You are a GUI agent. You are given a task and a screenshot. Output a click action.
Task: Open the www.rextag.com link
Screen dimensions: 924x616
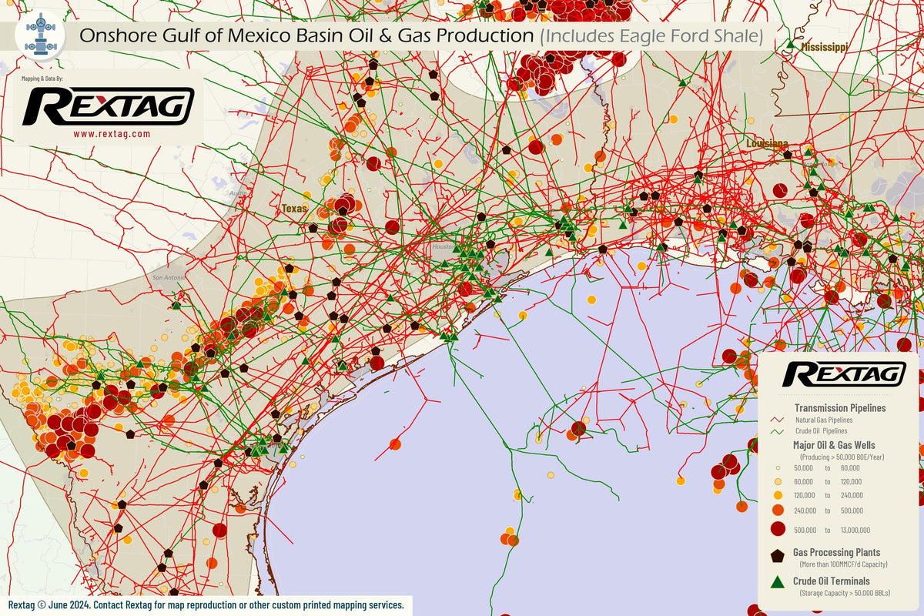click(x=112, y=133)
